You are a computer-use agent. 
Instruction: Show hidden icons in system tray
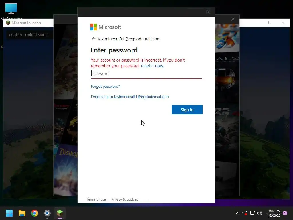pos(238,213)
